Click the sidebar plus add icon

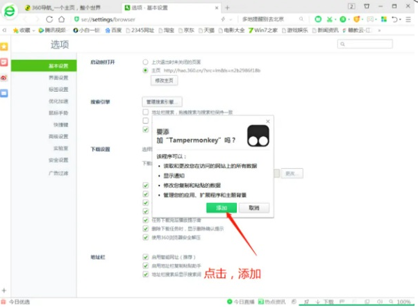pos(4,290)
